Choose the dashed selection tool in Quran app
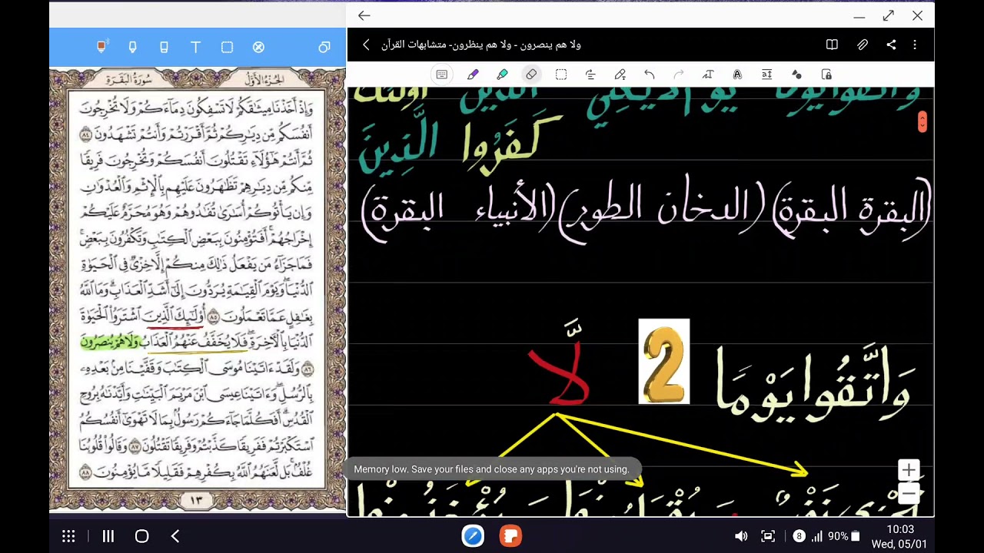 [227, 48]
